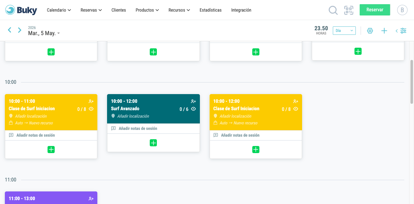This screenshot has width=414, height=204.
Task: Click green plus under Surf Avanzado
Action: (153, 143)
